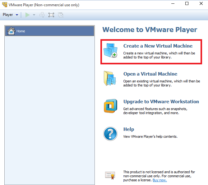Click the folder icon for opening VM
Screen dimensions: 208x185
(x=110, y=78)
